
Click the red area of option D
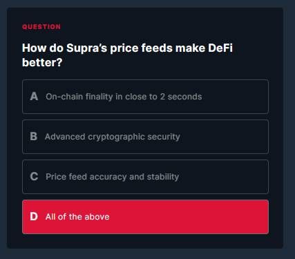pyautogui.click(x=189, y=217)
